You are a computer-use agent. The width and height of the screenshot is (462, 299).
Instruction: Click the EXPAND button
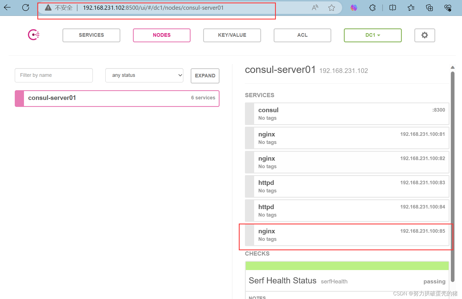point(205,76)
